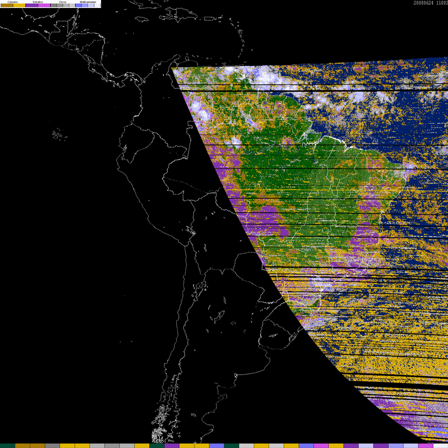
Task: Click the Estratos legend label
Action: (38, 2)
